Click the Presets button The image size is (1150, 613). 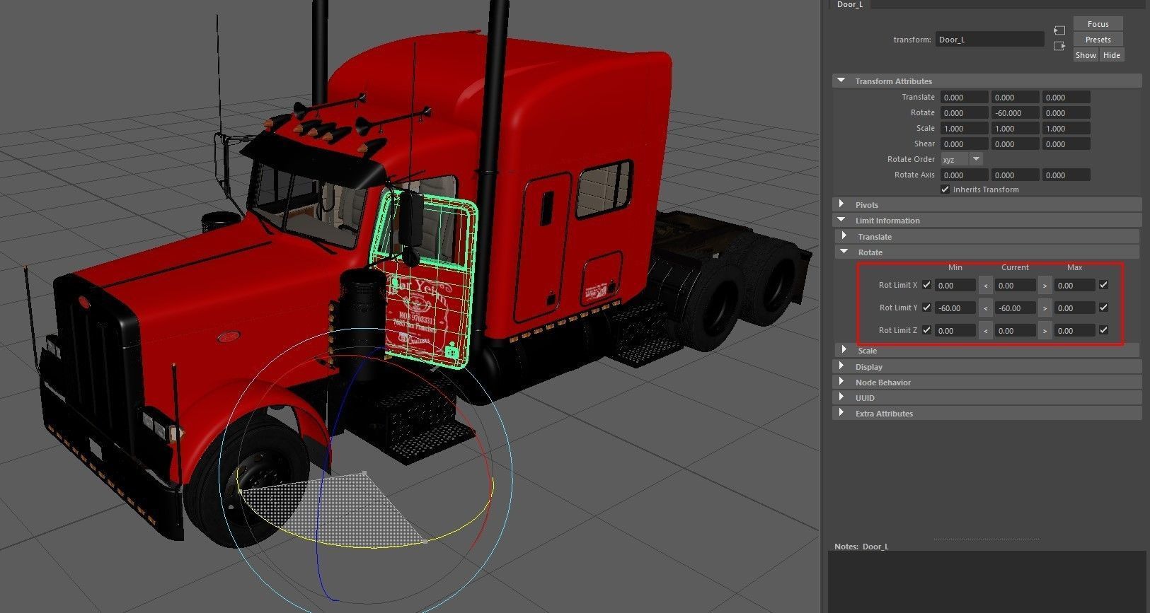[1098, 40]
